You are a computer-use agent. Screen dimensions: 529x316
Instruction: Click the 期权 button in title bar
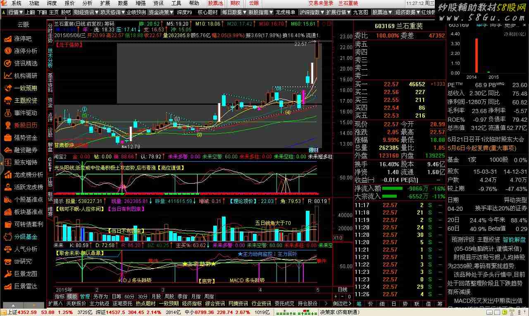tap(235, 3)
